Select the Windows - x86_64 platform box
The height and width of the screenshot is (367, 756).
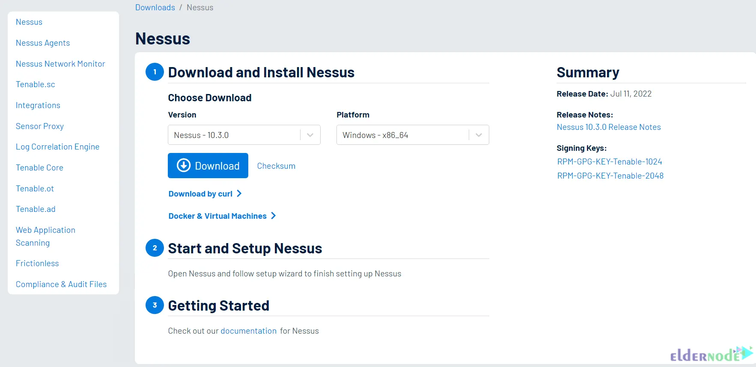tap(413, 135)
